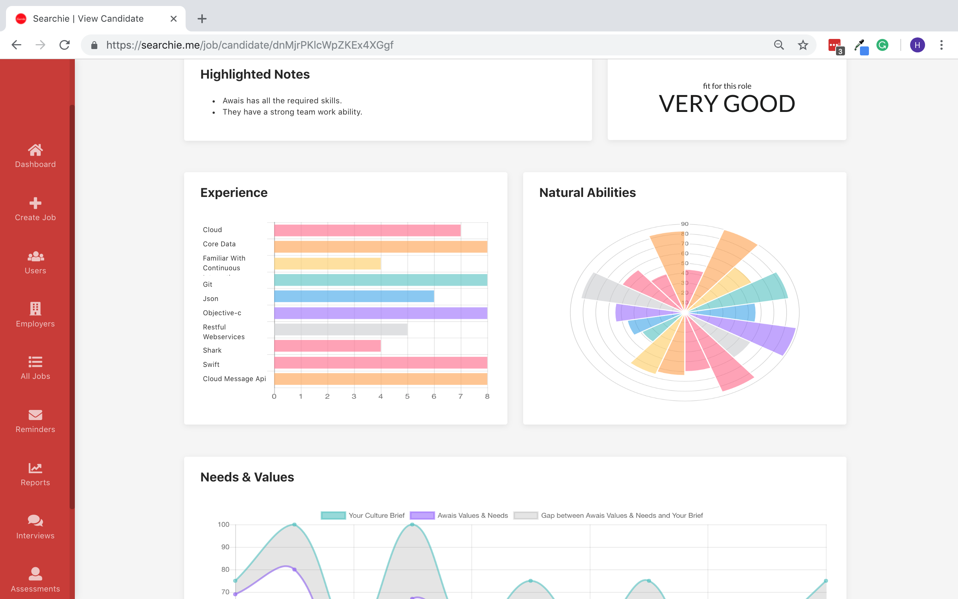Click the Create Job label in sidebar
The width and height of the screenshot is (958, 599).
pos(35,218)
